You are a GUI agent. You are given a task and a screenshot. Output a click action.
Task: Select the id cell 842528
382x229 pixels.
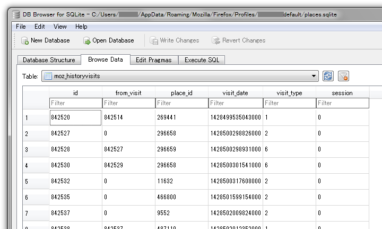coord(75,149)
